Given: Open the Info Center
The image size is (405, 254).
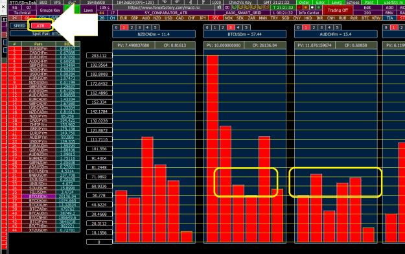Looking at the screenshot, I should point(309,13).
